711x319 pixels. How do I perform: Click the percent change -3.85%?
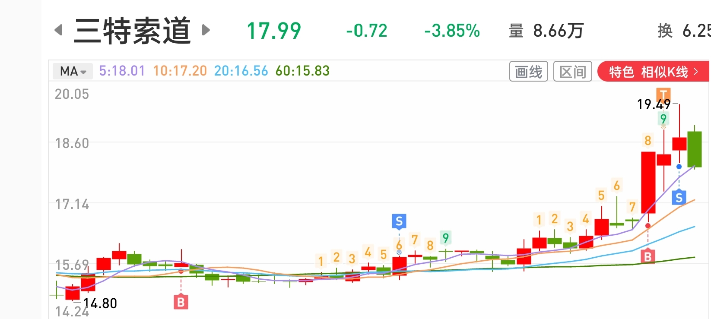452,31
